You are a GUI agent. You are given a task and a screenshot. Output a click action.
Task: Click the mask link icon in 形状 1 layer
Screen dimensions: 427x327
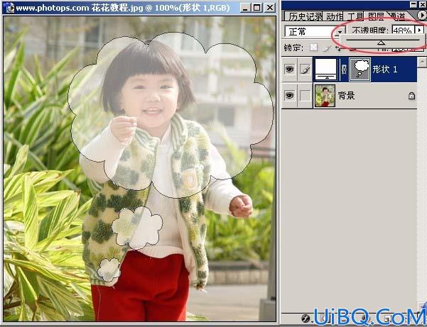pyautogui.click(x=344, y=70)
